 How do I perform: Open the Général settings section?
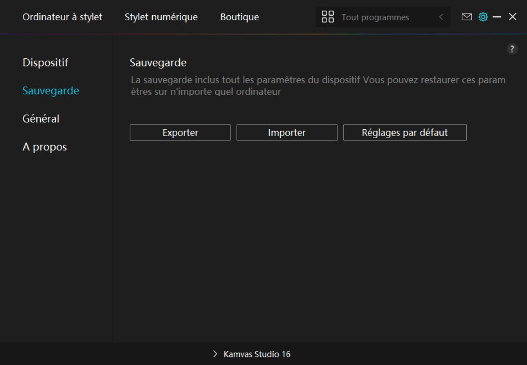tap(41, 119)
